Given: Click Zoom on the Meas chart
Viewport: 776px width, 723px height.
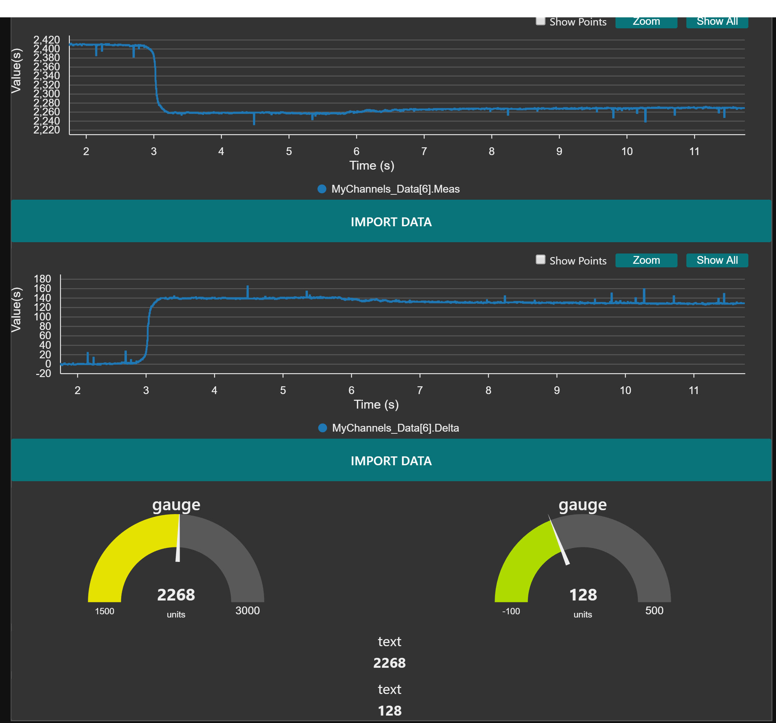Looking at the screenshot, I should click(646, 22).
